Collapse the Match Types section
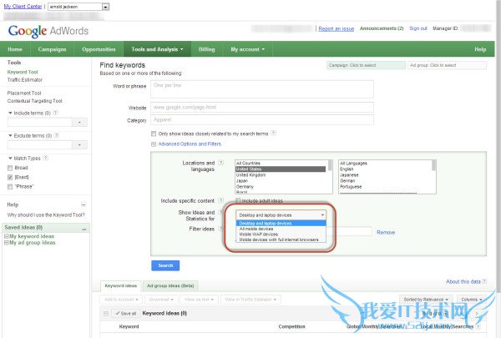Image resolution: width=501 pixels, height=338 pixels. point(10,158)
